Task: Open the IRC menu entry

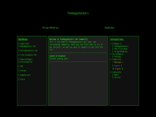Action: point(22,66)
